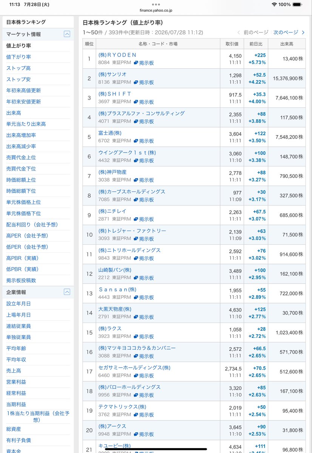Viewport: 312px width, 453px height.
Task: Open (株)ニトリホールディングス stock page
Action: (x=129, y=250)
